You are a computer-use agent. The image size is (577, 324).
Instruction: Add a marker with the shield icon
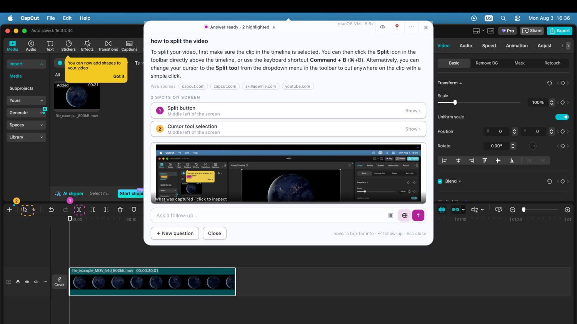pyautogui.click(x=134, y=210)
